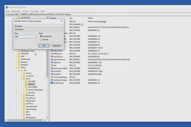This screenshot has height=127, width=191.
Task: Click the StickyPtY DWORD icon
Action: coord(52,74)
